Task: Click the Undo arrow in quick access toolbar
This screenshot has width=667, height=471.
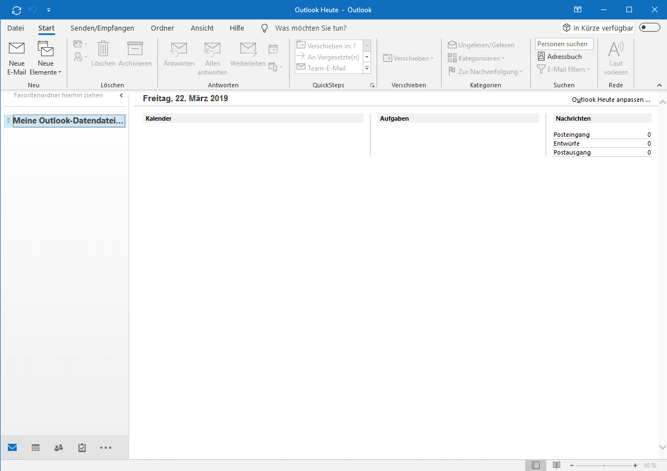Action: pyautogui.click(x=33, y=10)
